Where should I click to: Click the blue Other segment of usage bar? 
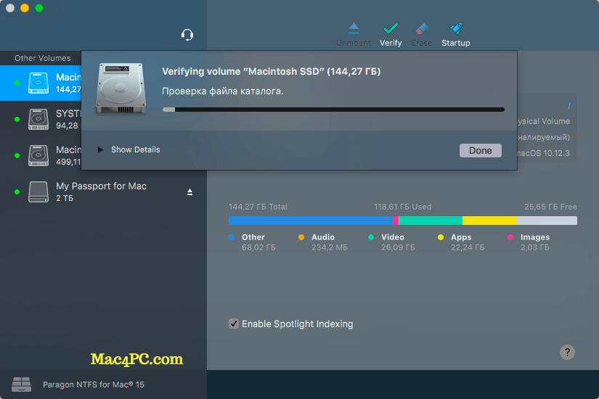point(311,221)
